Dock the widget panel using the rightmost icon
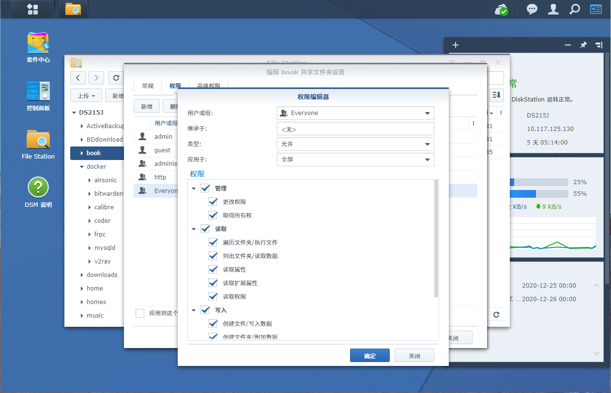The image size is (611, 393). (599, 45)
